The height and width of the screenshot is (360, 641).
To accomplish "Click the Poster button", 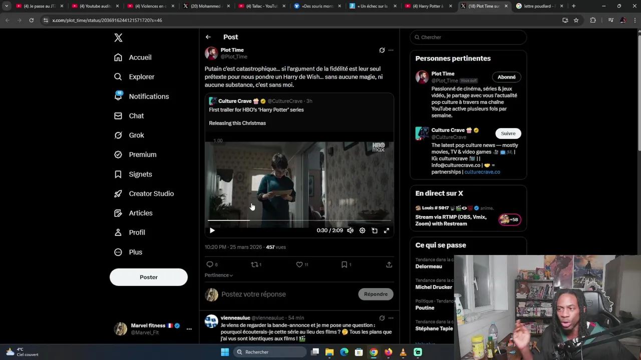I will (149, 277).
